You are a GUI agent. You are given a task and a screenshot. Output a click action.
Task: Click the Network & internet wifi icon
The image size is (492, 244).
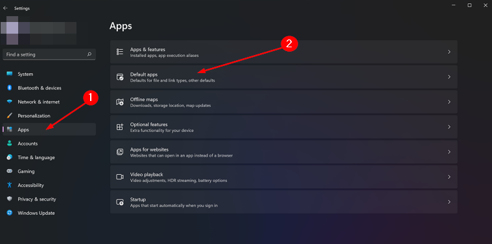pos(10,102)
